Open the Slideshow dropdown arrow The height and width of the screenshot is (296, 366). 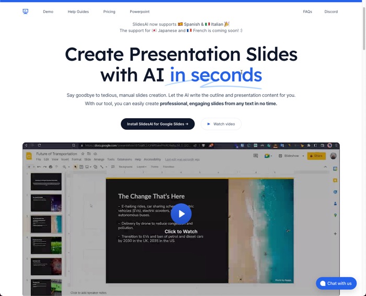[x=303, y=156]
